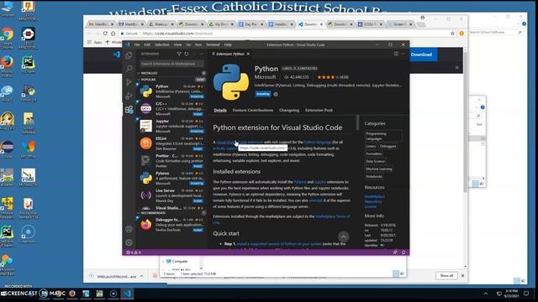
Task: Click the manage gear beside the Installing button
Action: pyautogui.click(x=276, y=94)
